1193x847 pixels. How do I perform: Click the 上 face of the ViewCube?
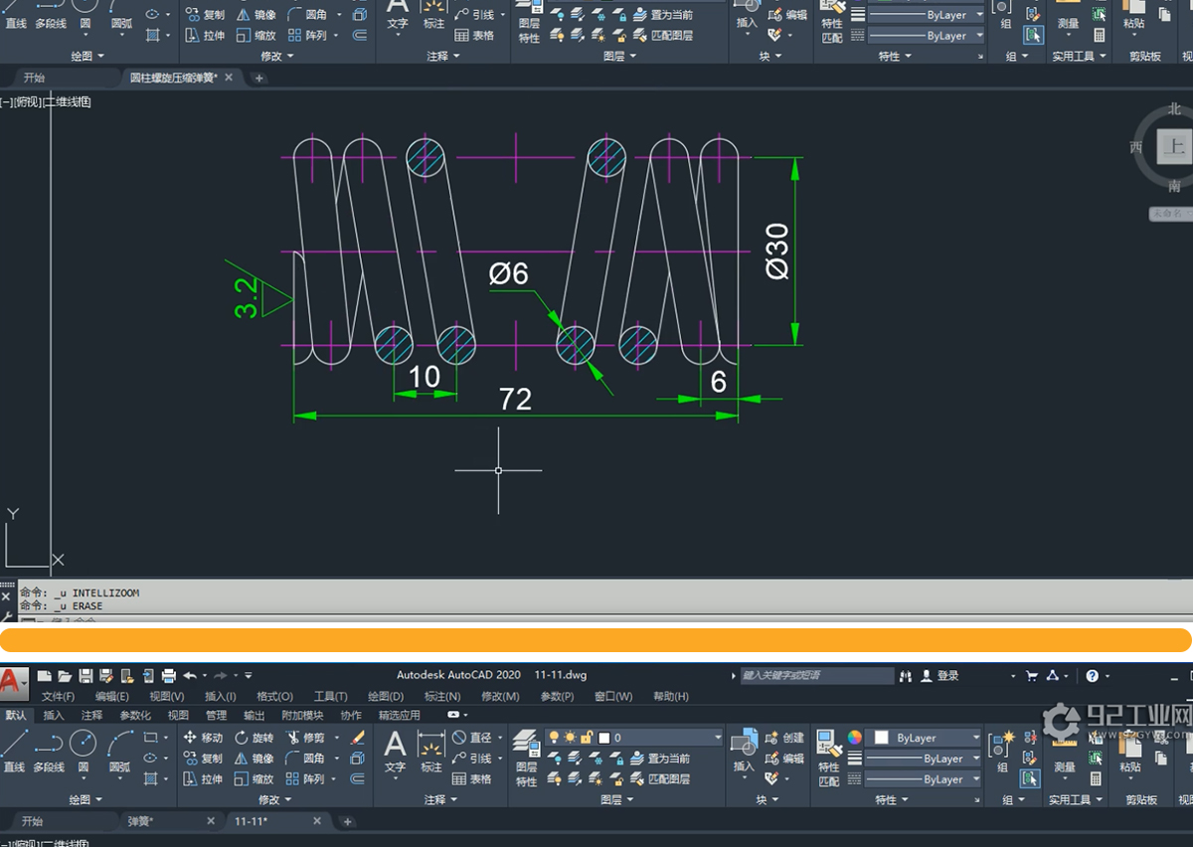click(x=1175, y=147)
